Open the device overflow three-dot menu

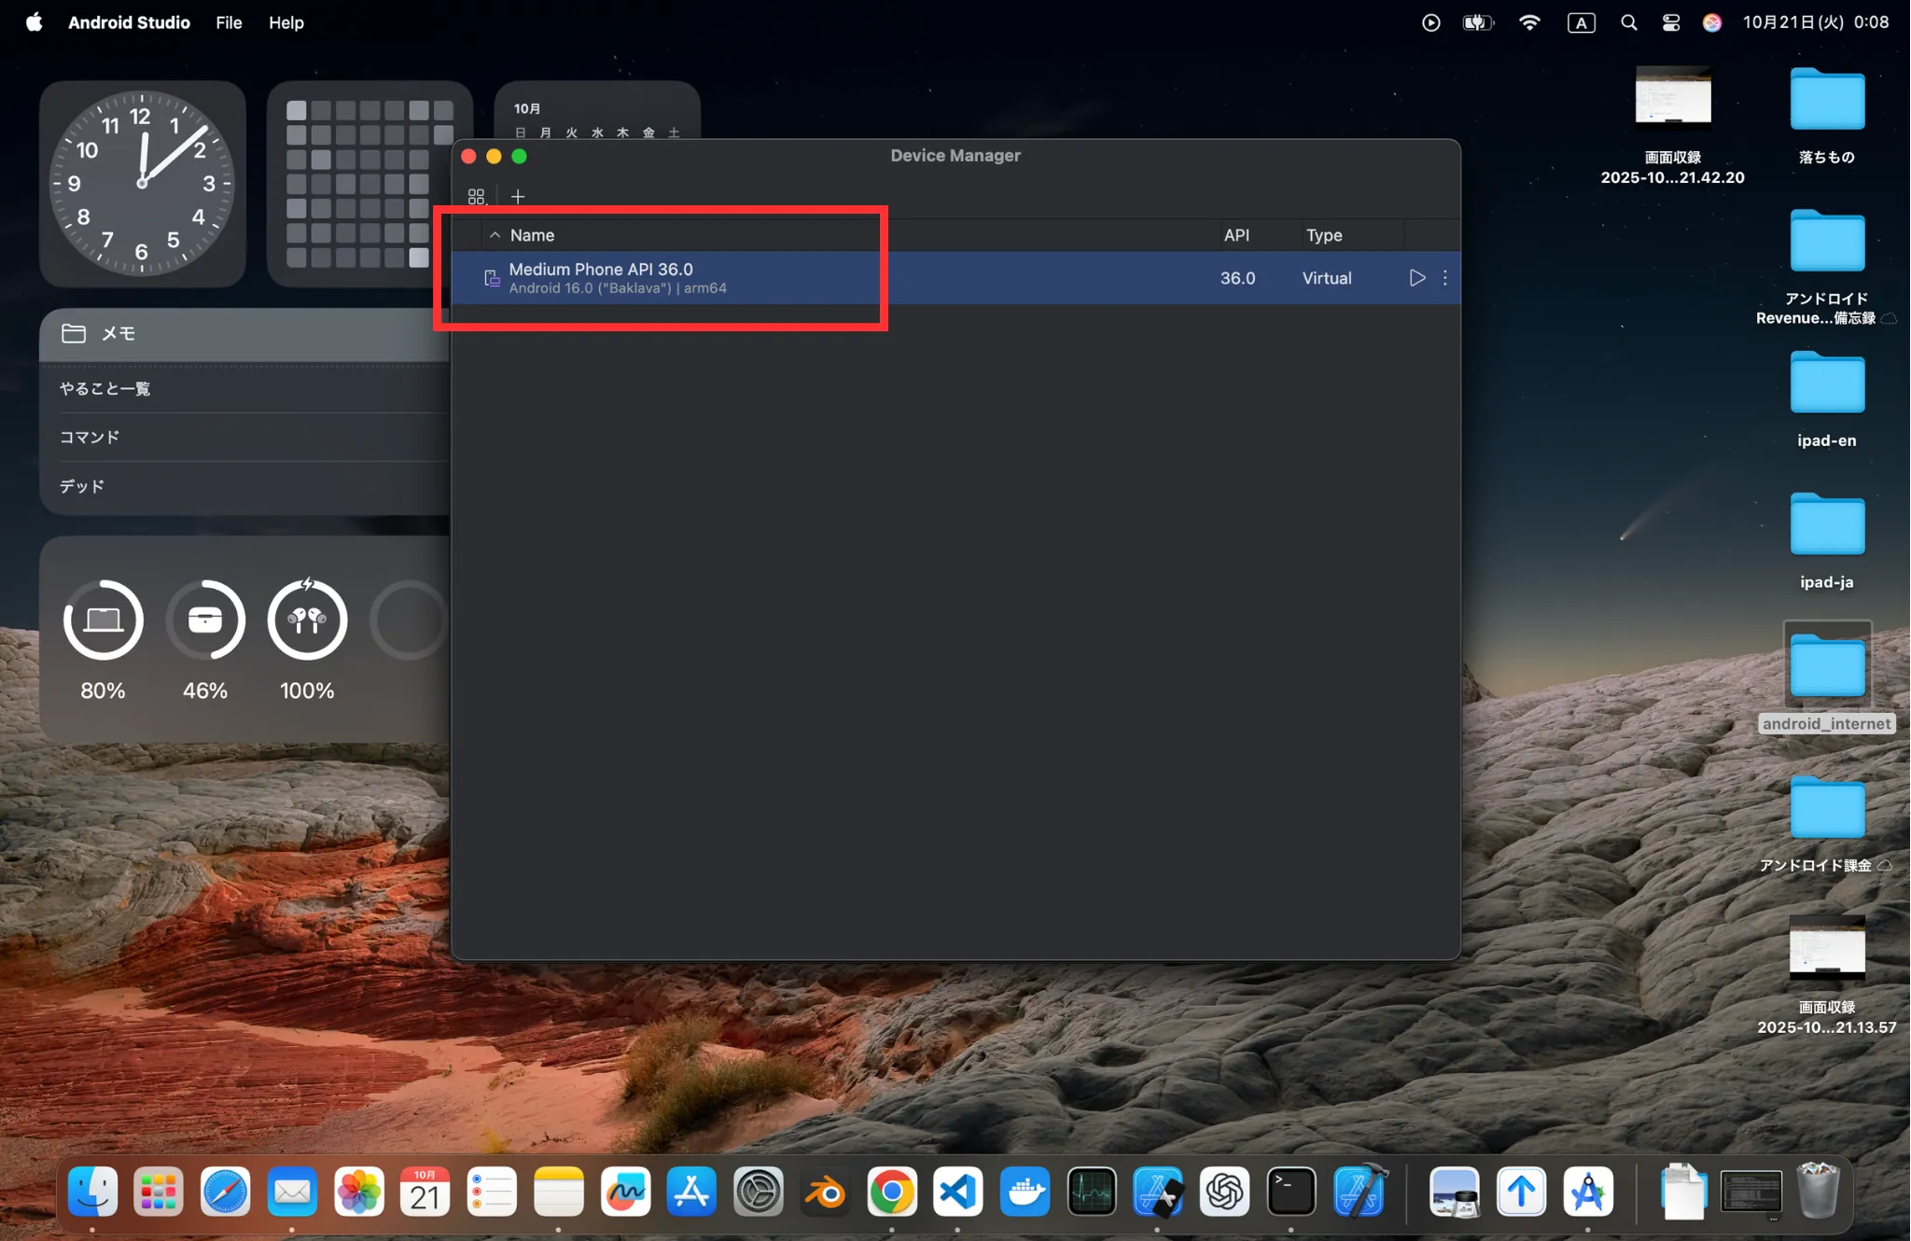click(x=1444, y=277)
